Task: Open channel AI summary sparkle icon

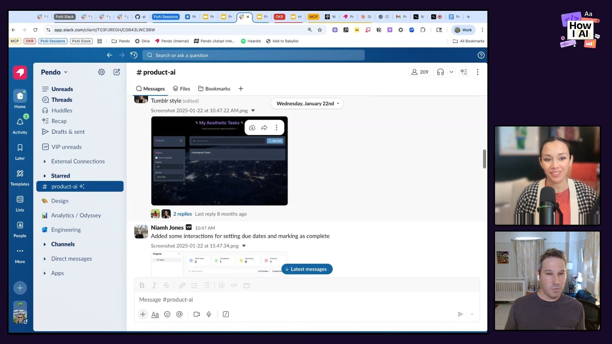Action: (x=464, y=72)
